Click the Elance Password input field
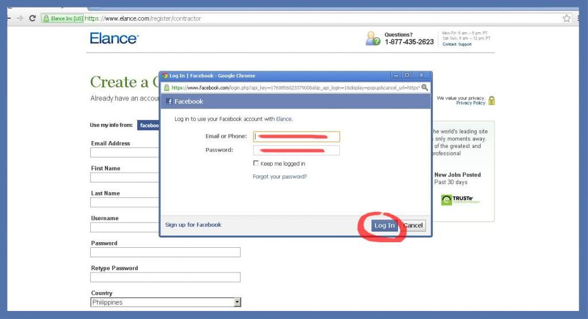This screenshot has width=588, height=319. coord(165,252)
